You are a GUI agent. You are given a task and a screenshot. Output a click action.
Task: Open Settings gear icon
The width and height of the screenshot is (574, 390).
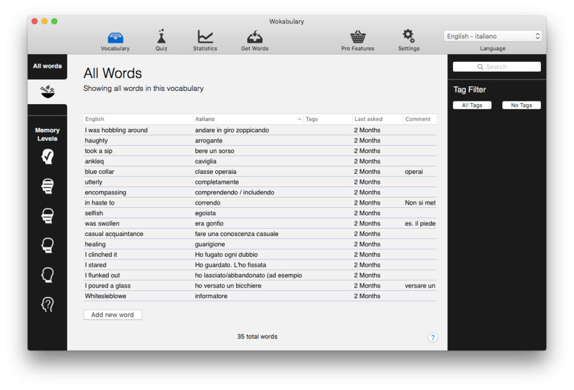pyautogui.click(x=409, y=40)
